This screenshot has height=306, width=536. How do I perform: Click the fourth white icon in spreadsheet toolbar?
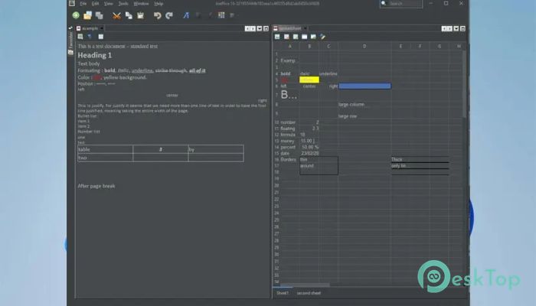pyautogui.click(x=304, y=37)
